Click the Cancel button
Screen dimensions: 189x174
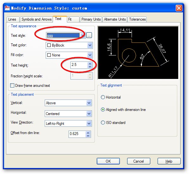[x=139, y=161]
